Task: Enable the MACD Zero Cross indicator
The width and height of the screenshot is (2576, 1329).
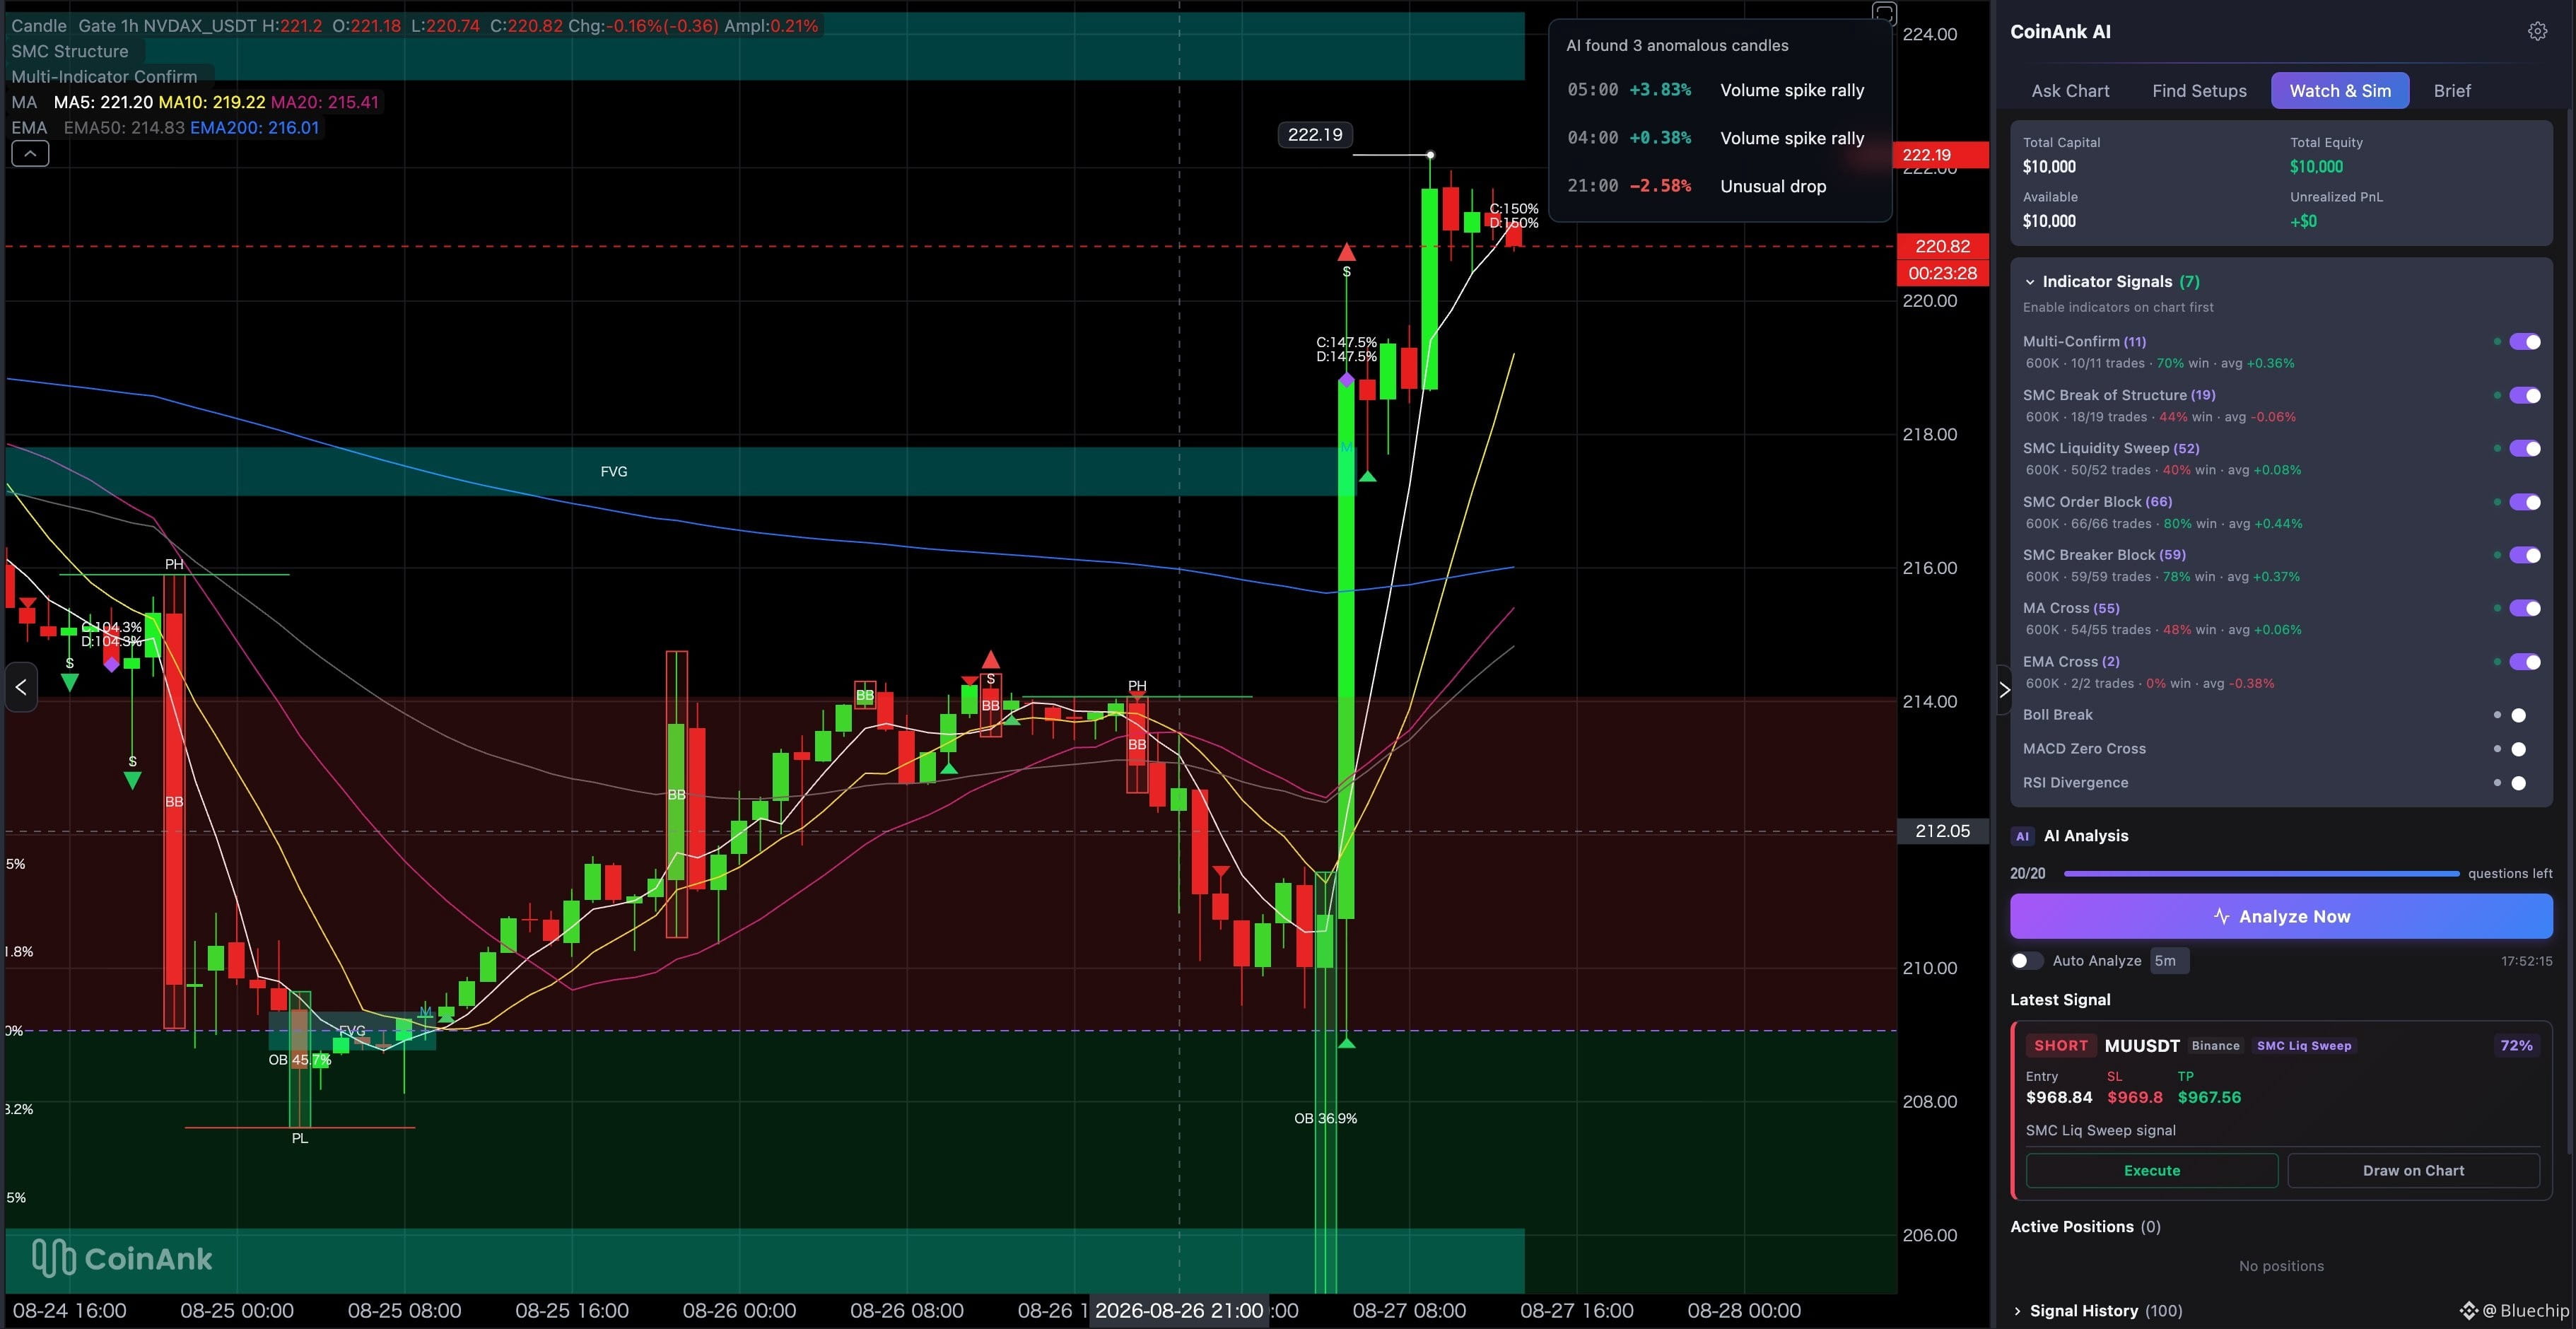Action: pos(2518,749)
